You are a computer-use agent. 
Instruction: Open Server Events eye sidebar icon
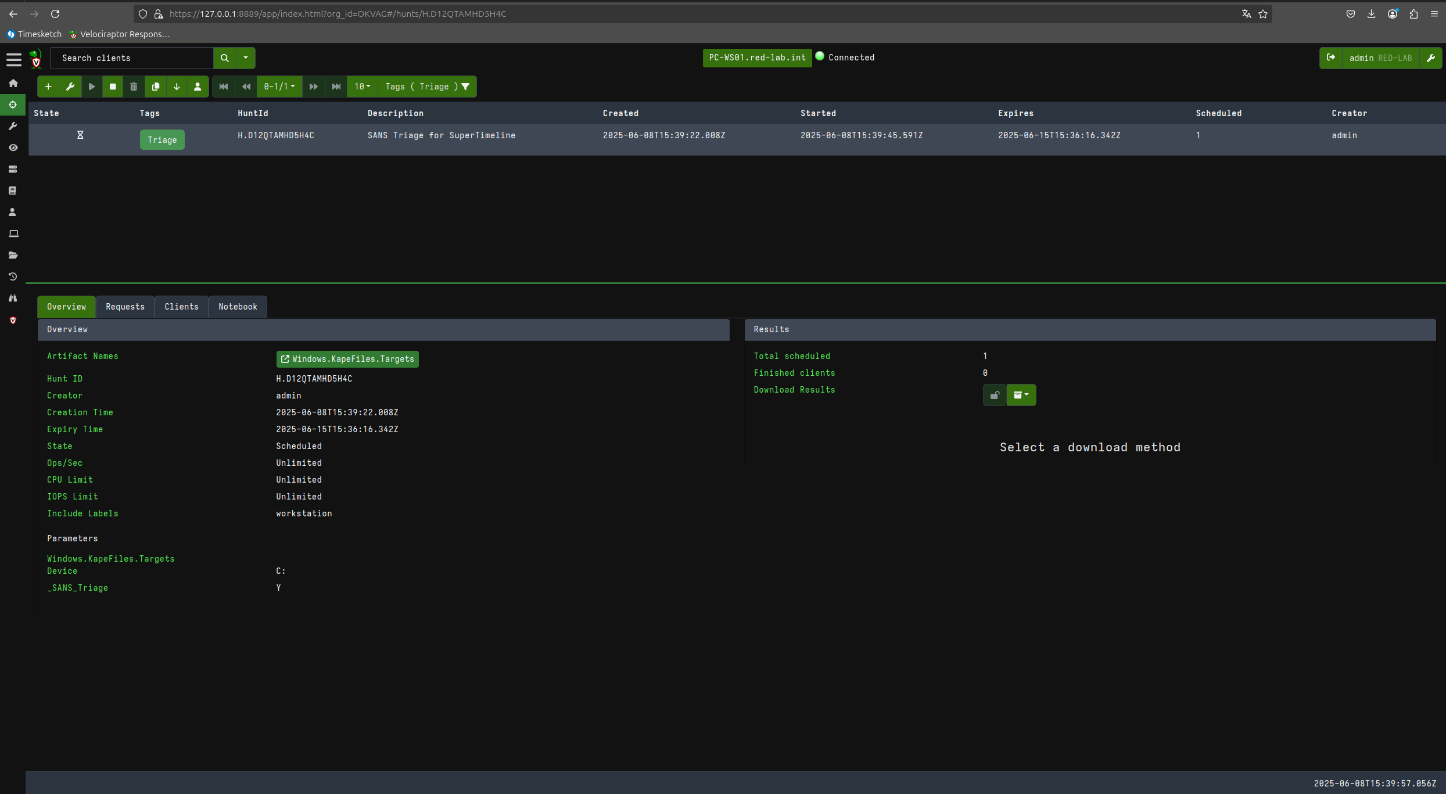(13, 148)
